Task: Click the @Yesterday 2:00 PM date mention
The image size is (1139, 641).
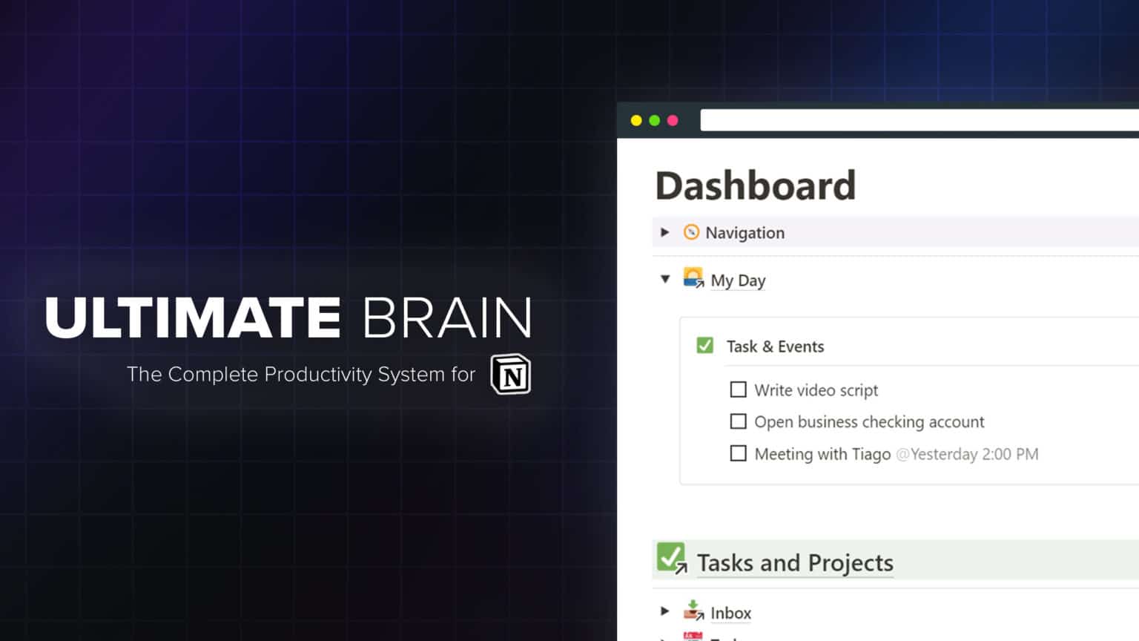Action: click(x=967, y=454)
